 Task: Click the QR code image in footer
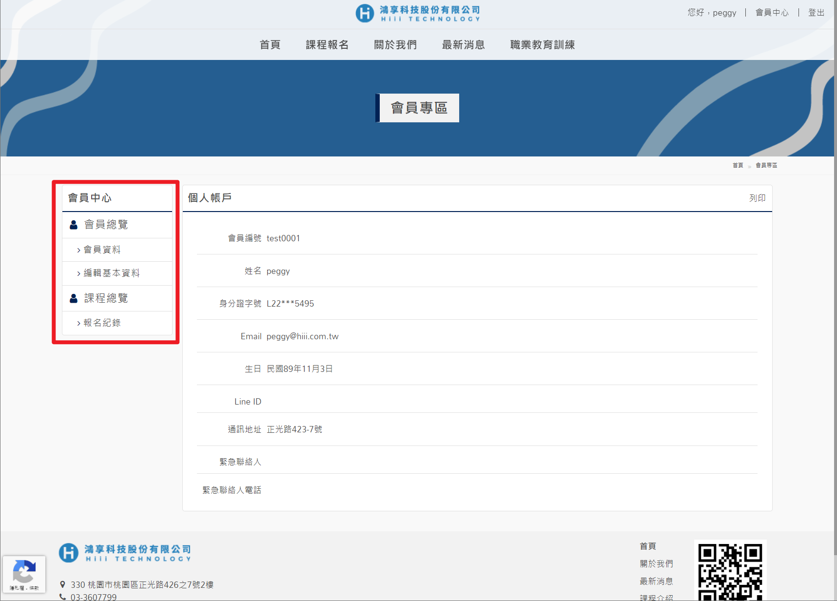[730, 571]
